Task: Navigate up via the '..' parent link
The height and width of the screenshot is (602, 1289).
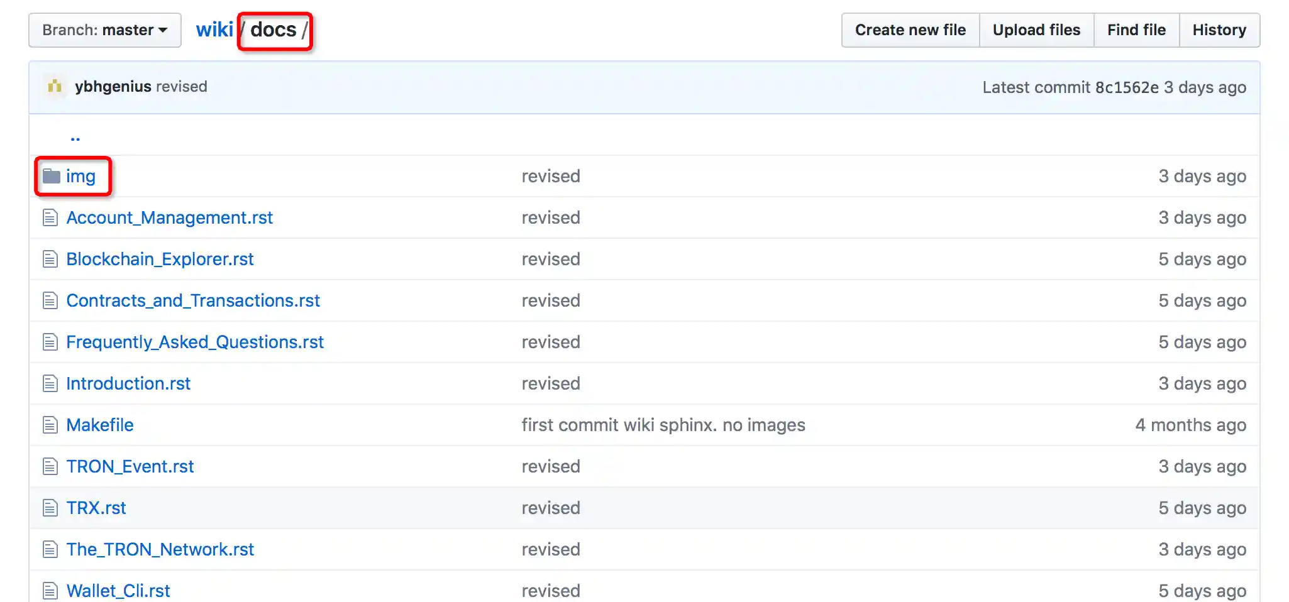Action: 75,138
